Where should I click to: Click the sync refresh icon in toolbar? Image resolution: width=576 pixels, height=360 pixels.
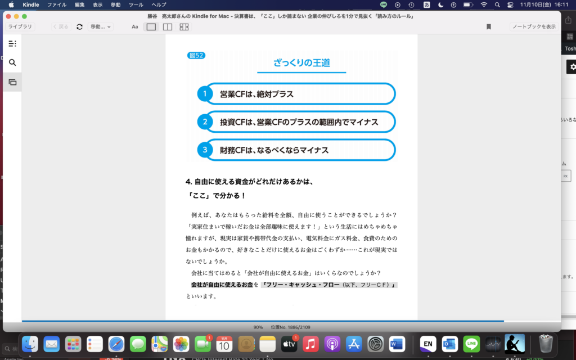(79, 26)
